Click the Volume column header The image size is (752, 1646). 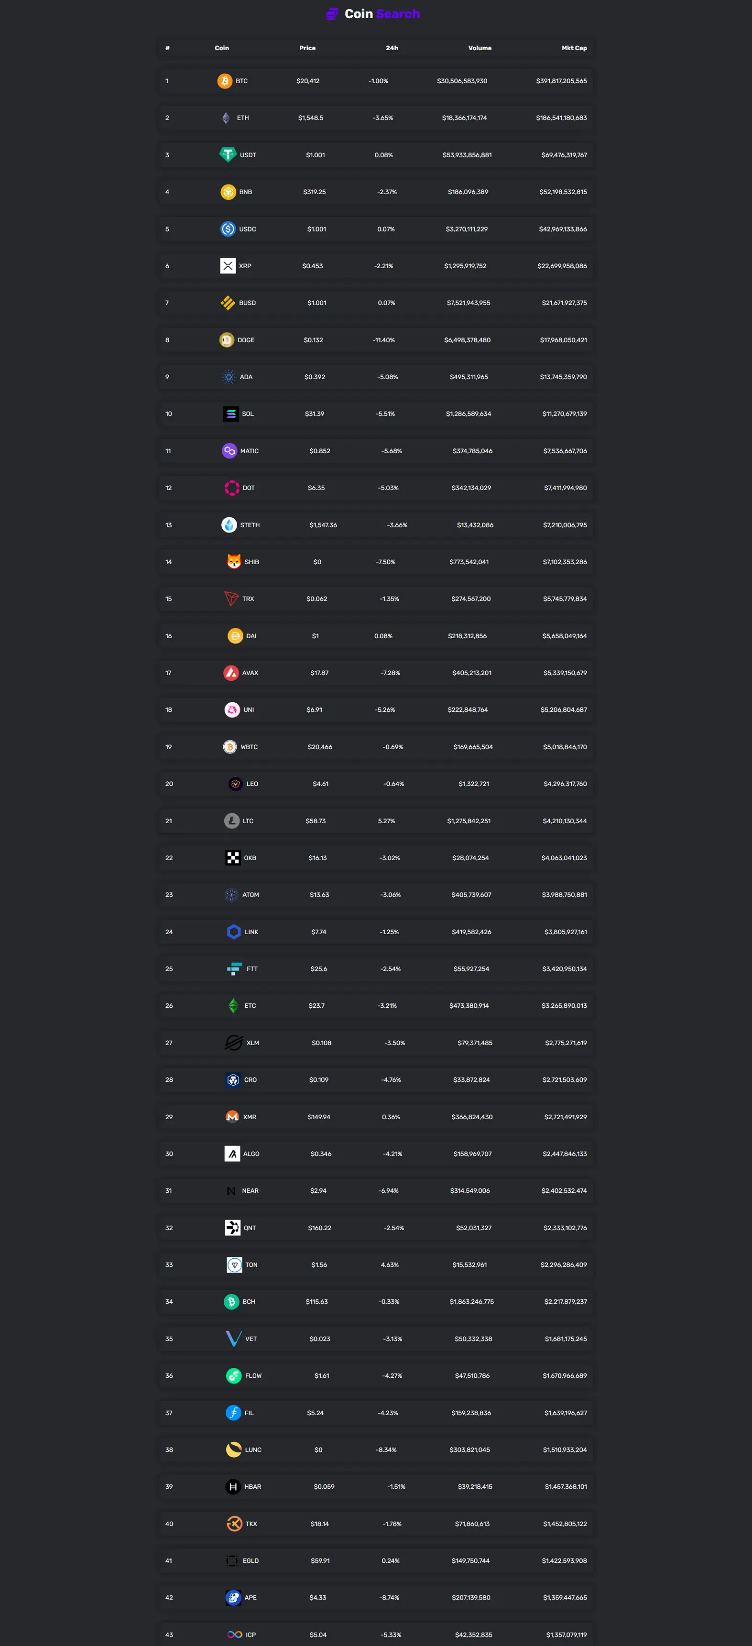pyautogui.click(x=480, y=48)
